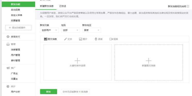Screen dimensions: 192x96
Task: Click plus icon above 新建图文消息
Action: (x=149, y=61)
